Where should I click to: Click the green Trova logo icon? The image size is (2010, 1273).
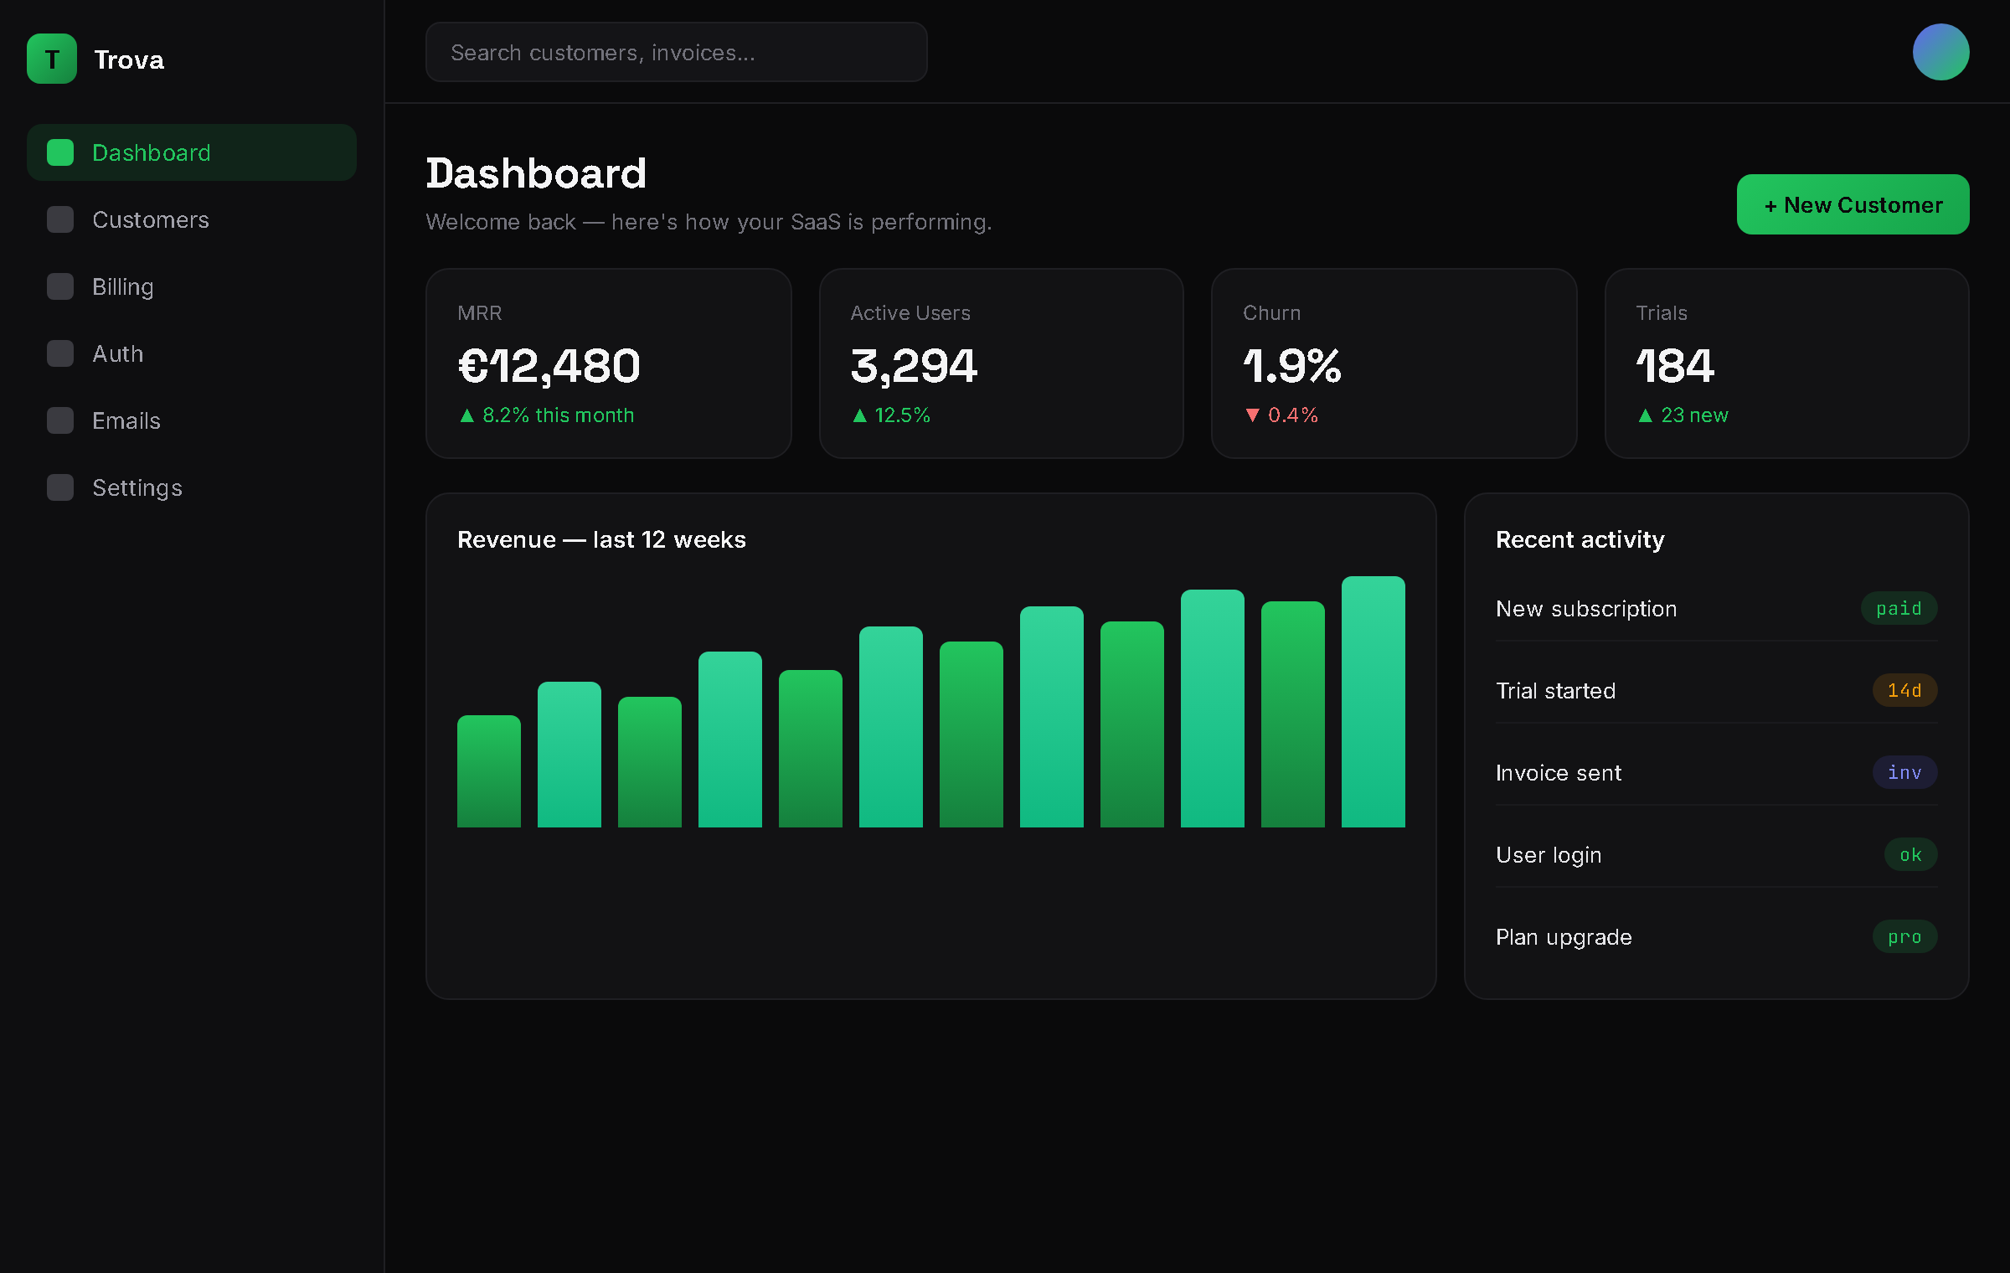[x=52, y=59]
